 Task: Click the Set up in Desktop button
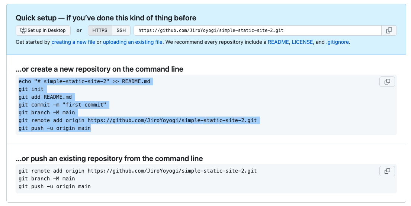pyautogui.click(x=43, y=30)
